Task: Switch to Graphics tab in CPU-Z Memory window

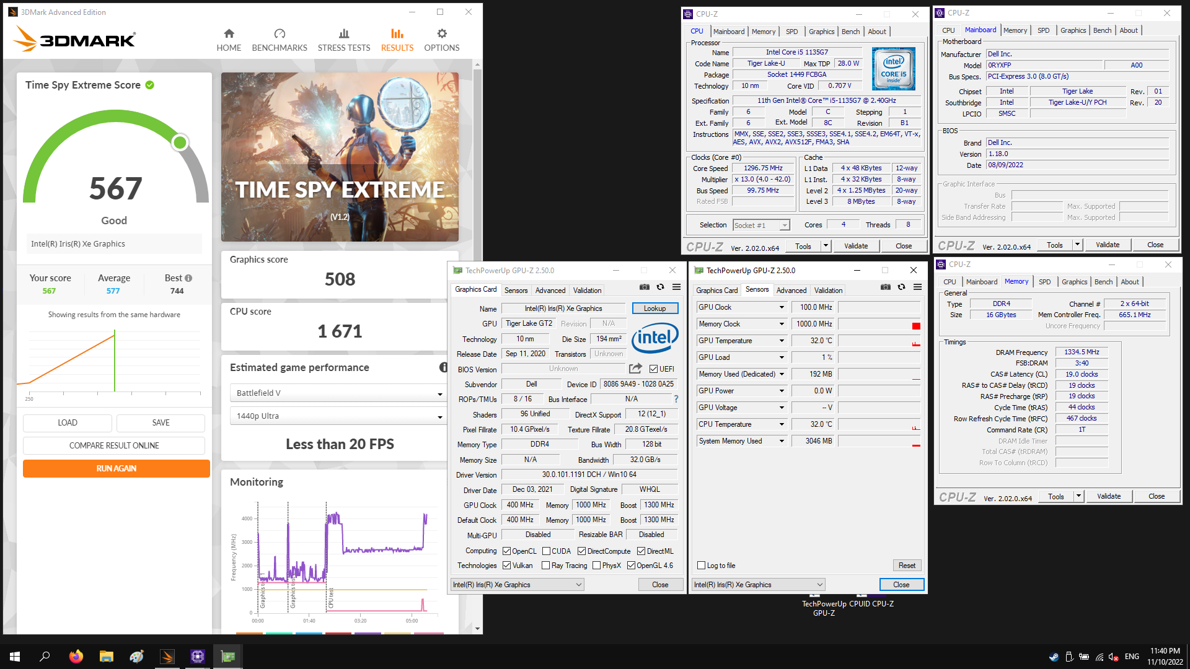Action: click(x=1074, y=282)
